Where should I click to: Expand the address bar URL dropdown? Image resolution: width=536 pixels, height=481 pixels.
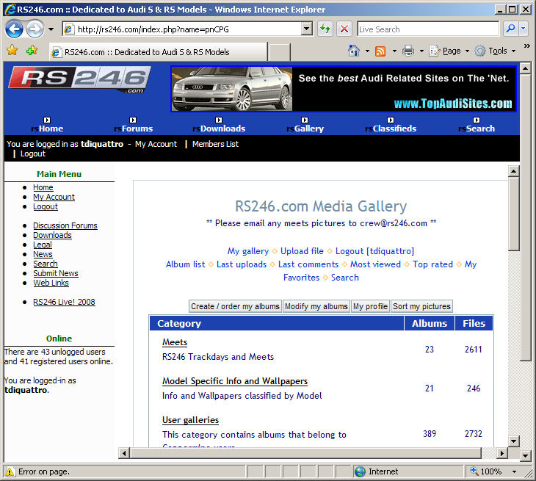tap(308, 29)
